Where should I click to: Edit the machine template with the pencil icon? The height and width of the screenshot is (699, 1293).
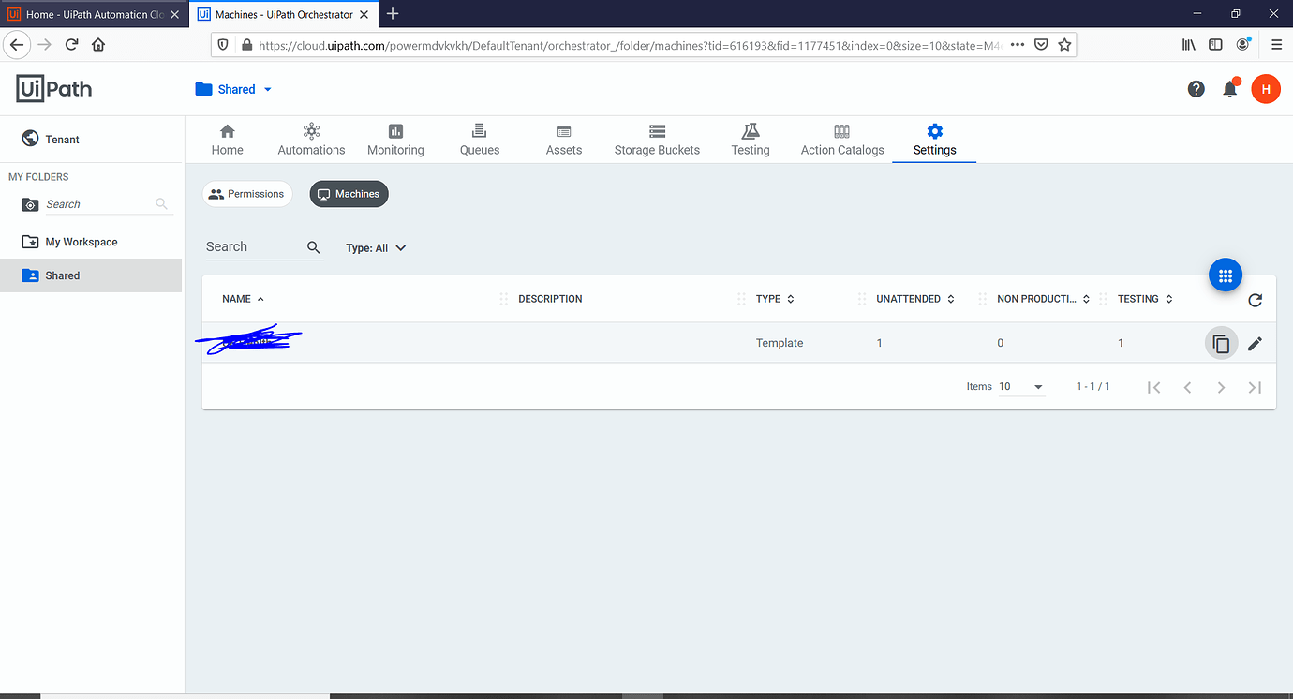coord(1256,343)
